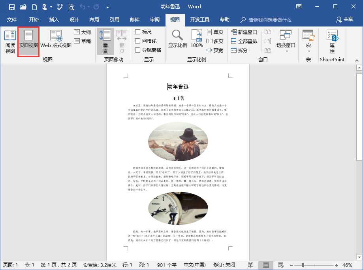Select the woman in hat picture
The image size is (363, 270).
click(178, 142)
